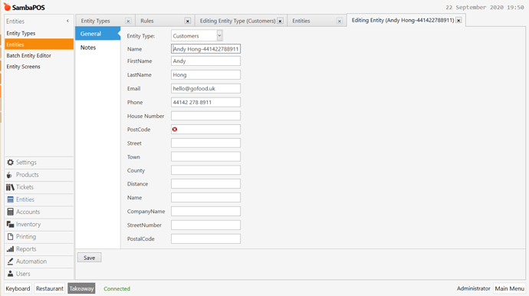Focus the Distance field

point(205,183)
